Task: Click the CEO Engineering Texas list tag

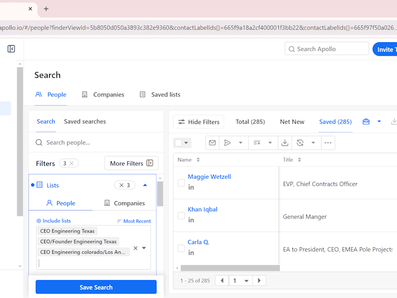Action: point(67,231)
